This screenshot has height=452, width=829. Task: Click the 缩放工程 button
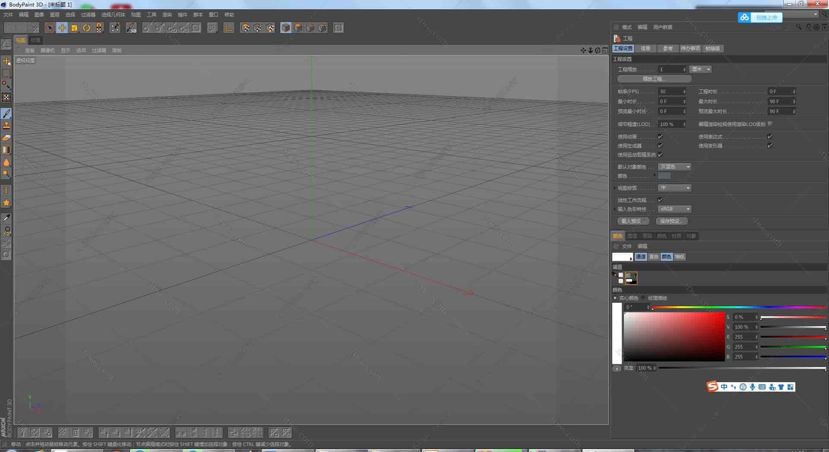pos(654,79)
